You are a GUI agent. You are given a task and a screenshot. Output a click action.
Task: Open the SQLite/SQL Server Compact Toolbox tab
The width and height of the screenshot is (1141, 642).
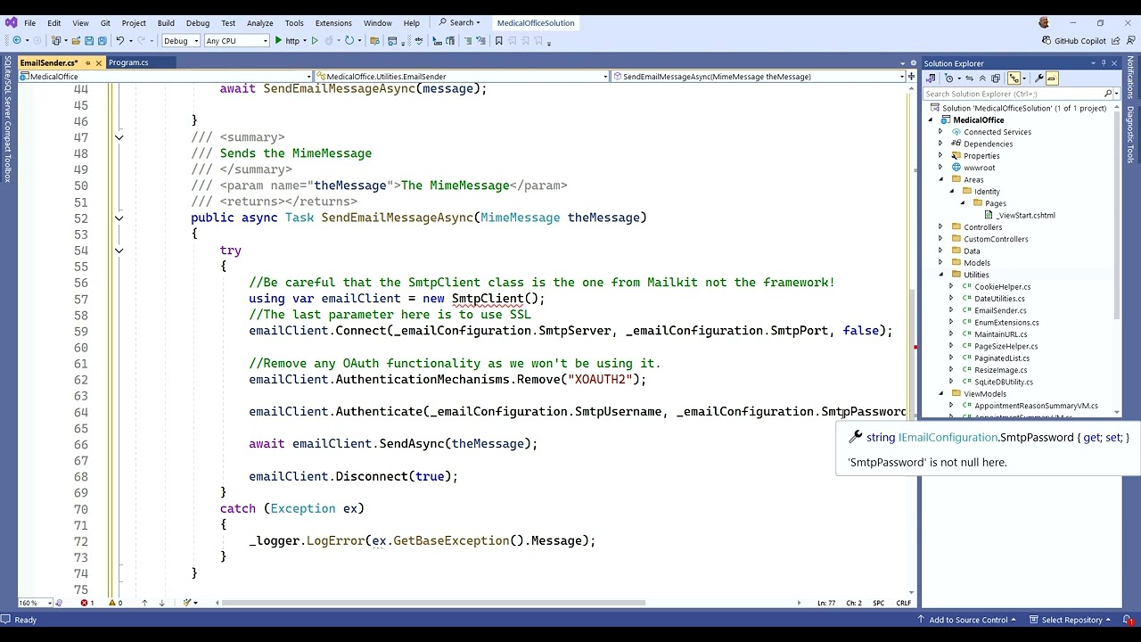(7, 118)
